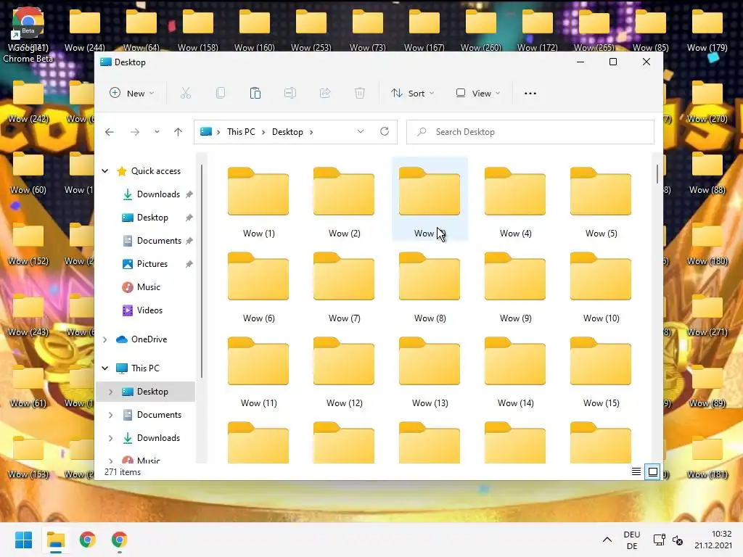Viewport: 743px width, 557px height.
Task: Collapse the This PC tree
Action: 105,368
